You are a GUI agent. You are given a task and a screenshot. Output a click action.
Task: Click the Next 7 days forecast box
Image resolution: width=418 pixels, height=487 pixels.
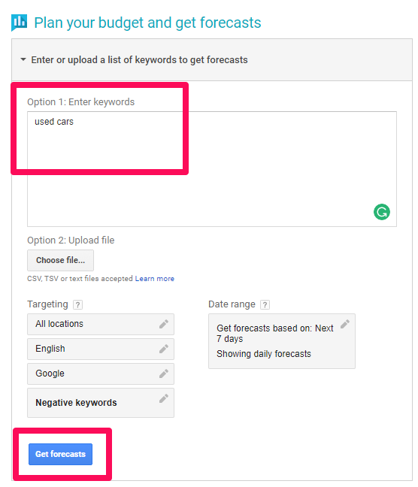click(282, 341)
